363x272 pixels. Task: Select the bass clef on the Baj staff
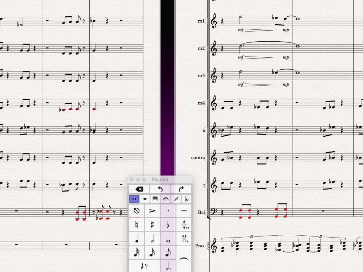pos(214,211)
